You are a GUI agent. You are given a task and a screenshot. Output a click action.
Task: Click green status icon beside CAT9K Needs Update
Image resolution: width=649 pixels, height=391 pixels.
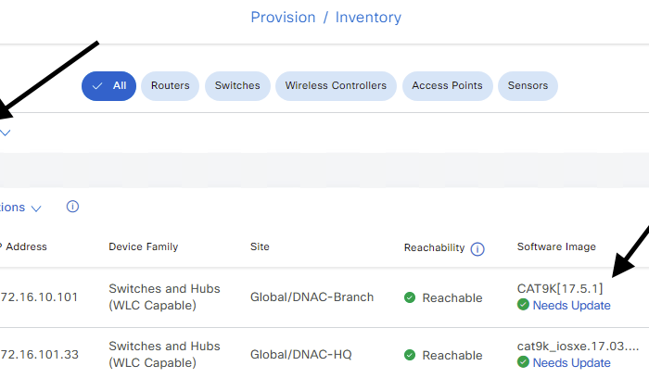[x=523, y=305]
